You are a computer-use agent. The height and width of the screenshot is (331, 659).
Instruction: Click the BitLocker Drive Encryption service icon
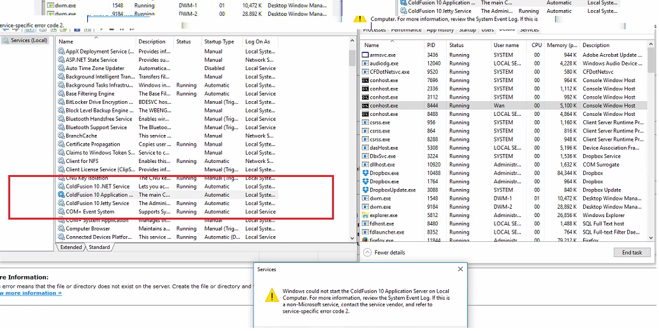pos(61,102)
